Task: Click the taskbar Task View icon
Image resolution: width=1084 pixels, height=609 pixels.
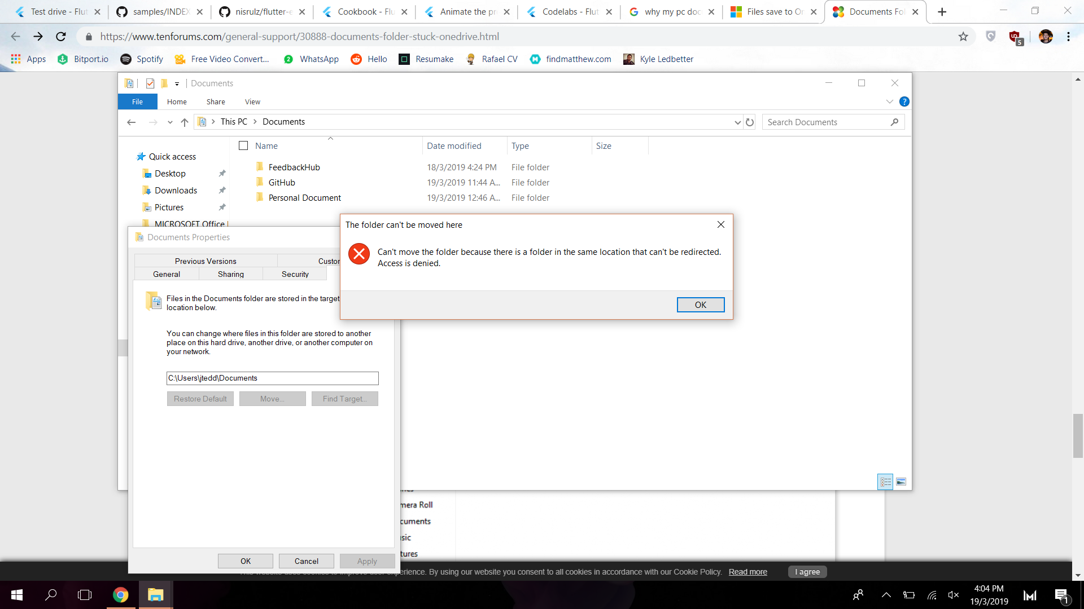Action: click(85, 595)
